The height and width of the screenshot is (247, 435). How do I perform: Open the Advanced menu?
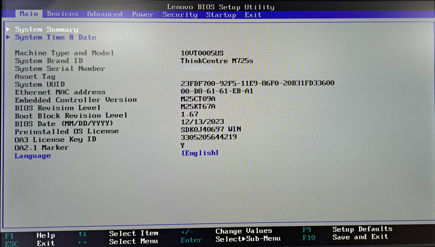tap(104, 14)
